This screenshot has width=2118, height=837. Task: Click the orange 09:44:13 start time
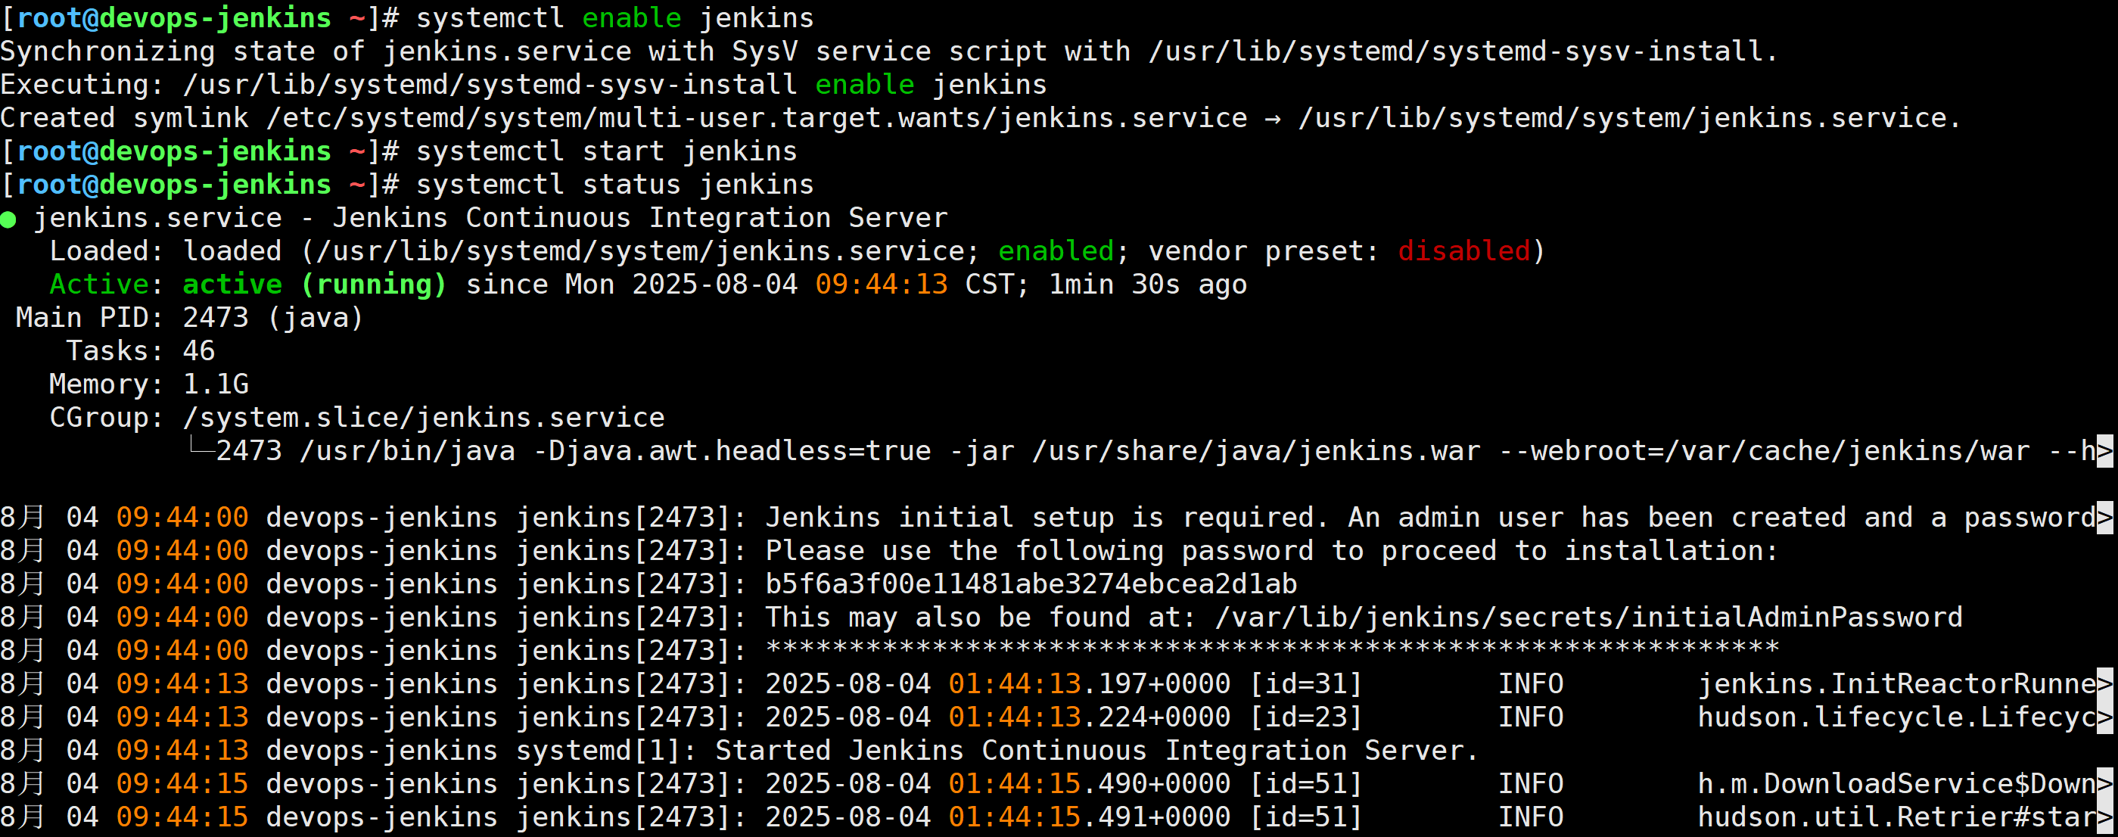[882, 285]
